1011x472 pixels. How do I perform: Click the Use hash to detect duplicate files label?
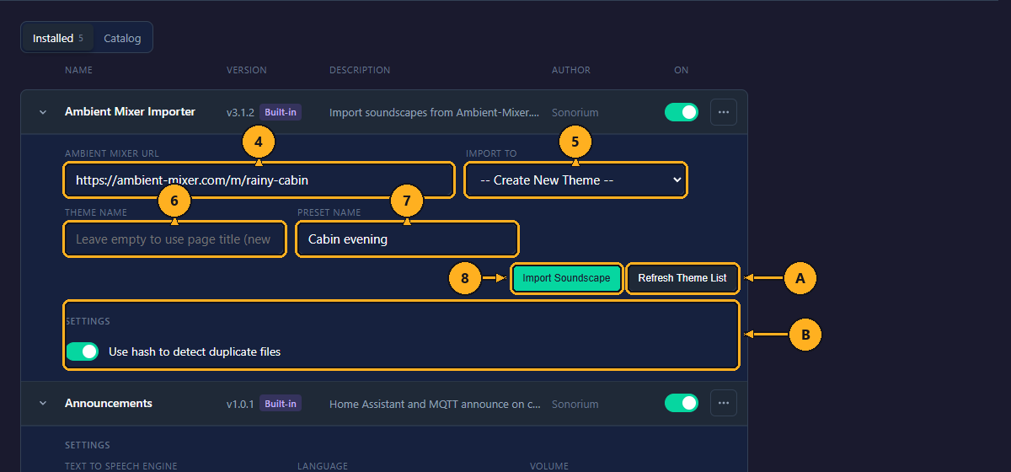pos(195,351)
